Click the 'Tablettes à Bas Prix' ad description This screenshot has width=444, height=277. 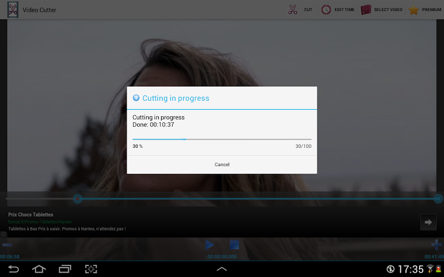67,229
